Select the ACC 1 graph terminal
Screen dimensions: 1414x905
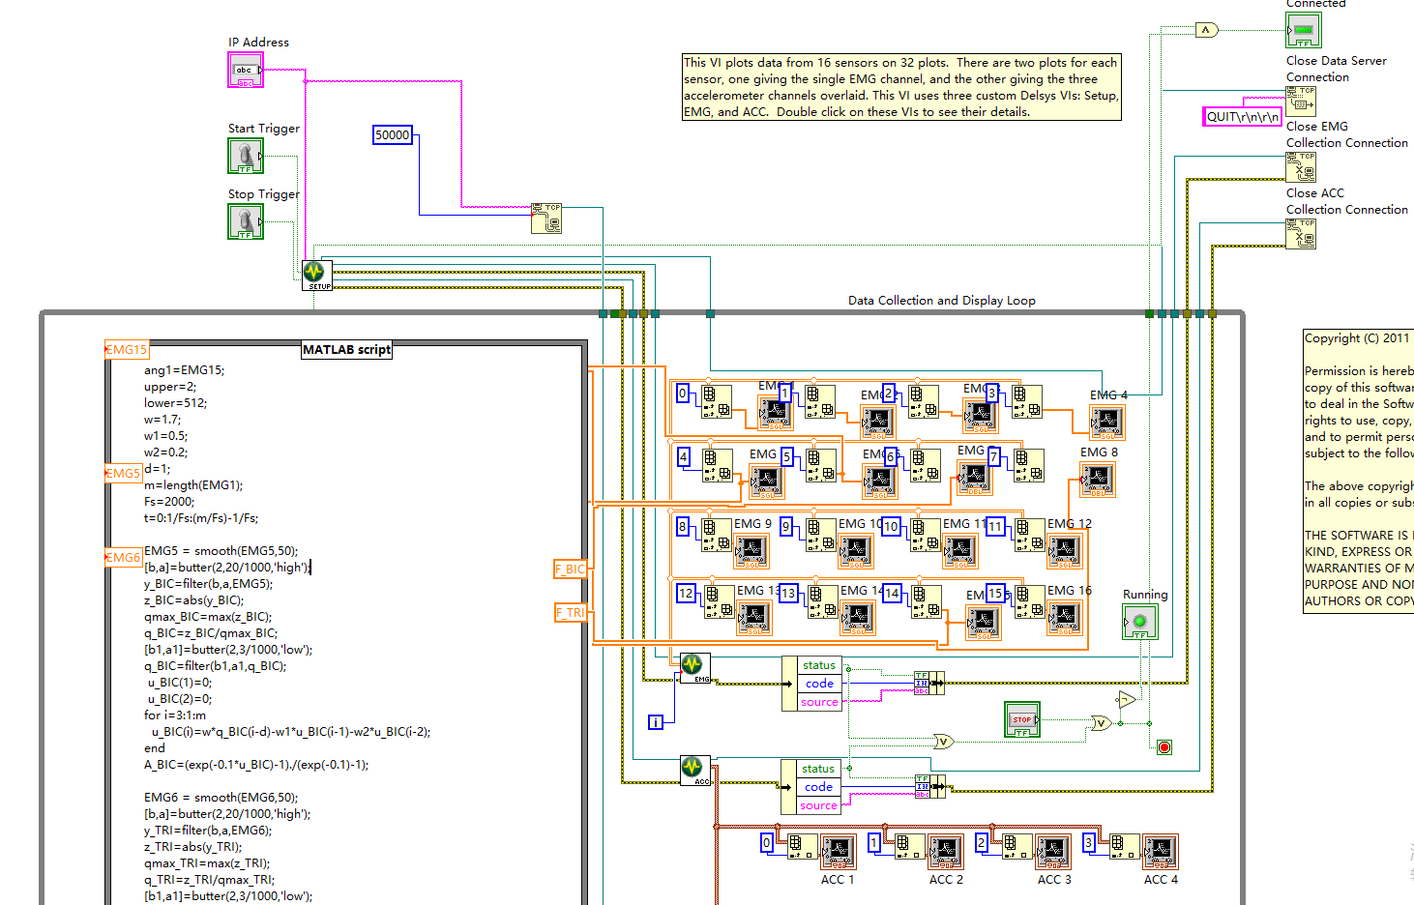click(838, 852)
